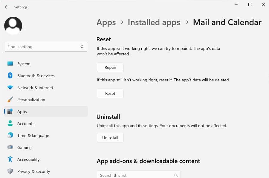The image size is (269, 178).
Task: Open Gaming category label
Action: [25, 147]
